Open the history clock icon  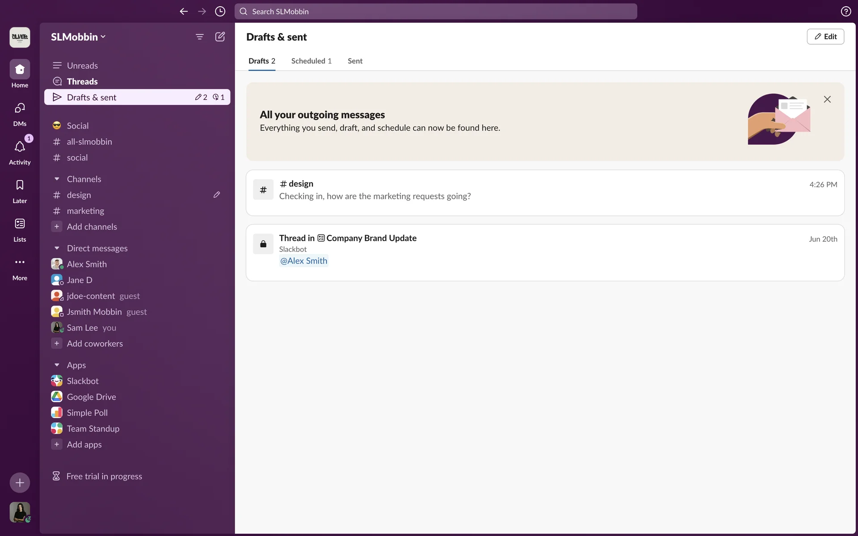[x=220, y=12]
